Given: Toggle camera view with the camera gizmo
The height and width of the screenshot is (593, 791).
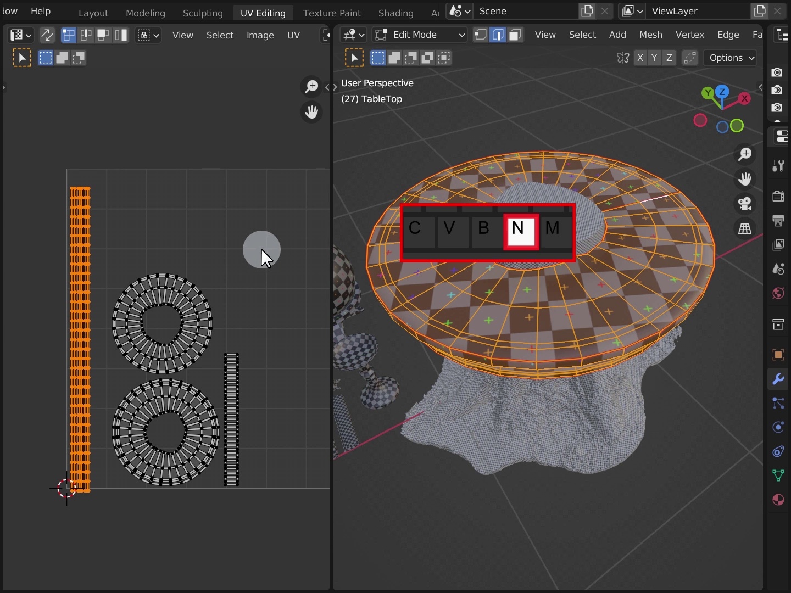Looking at the screenshot, I should click(745, 204).
